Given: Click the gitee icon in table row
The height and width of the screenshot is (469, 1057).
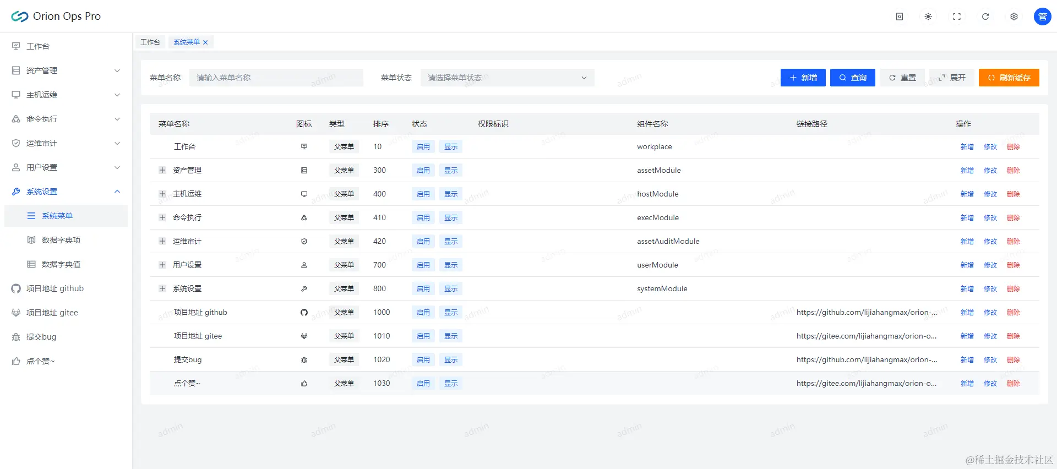Looking at the screenshot, I should click(x=304, y=336).
